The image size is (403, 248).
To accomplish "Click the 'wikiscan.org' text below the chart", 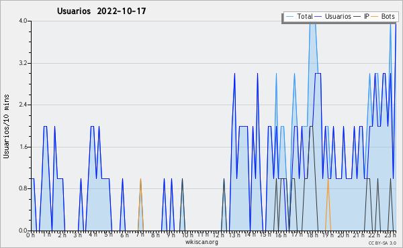I will click(201, 242).
